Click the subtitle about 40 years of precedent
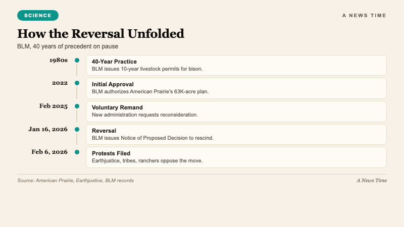 tap(68, 46)
